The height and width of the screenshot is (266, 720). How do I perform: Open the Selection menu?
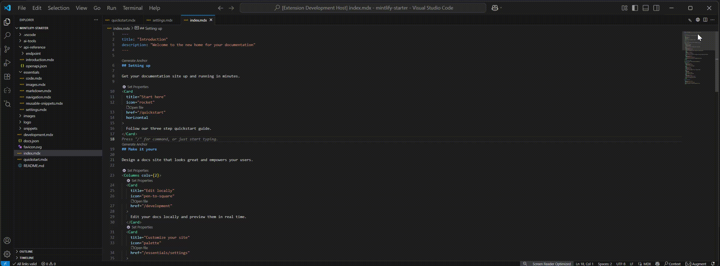58,8
